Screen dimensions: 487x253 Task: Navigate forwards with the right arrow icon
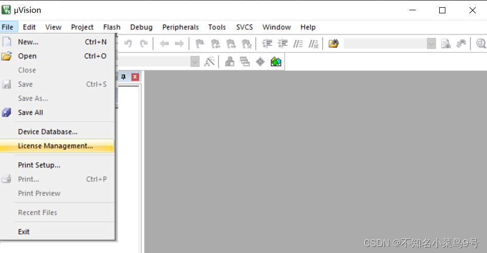coord(179,44)
